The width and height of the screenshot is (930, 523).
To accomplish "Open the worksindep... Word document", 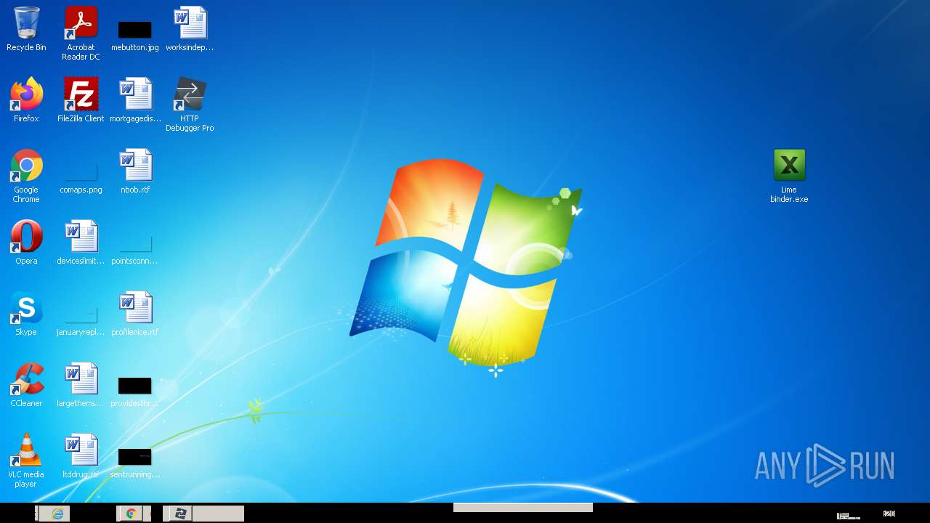I will 190,29.
